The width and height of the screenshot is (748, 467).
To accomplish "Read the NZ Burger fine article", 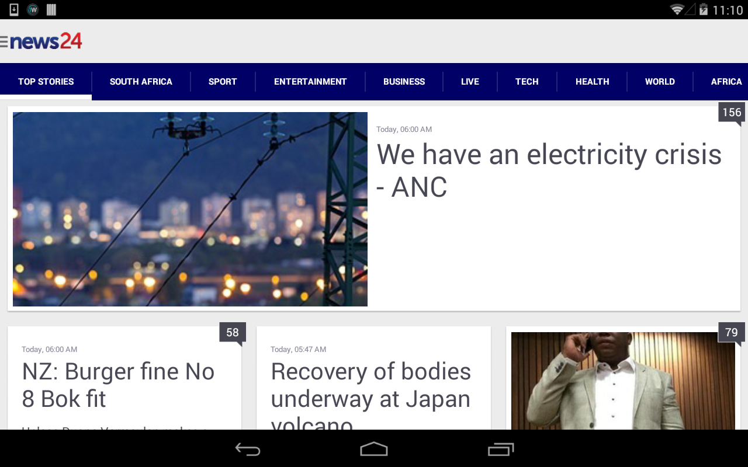I will pos(118,385).
